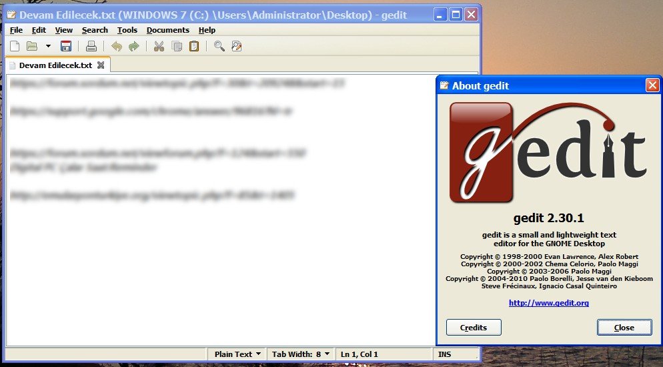
Task: Click the Copyright 2003-2006 Paolo Maggi line
Action: coord(549,271)
